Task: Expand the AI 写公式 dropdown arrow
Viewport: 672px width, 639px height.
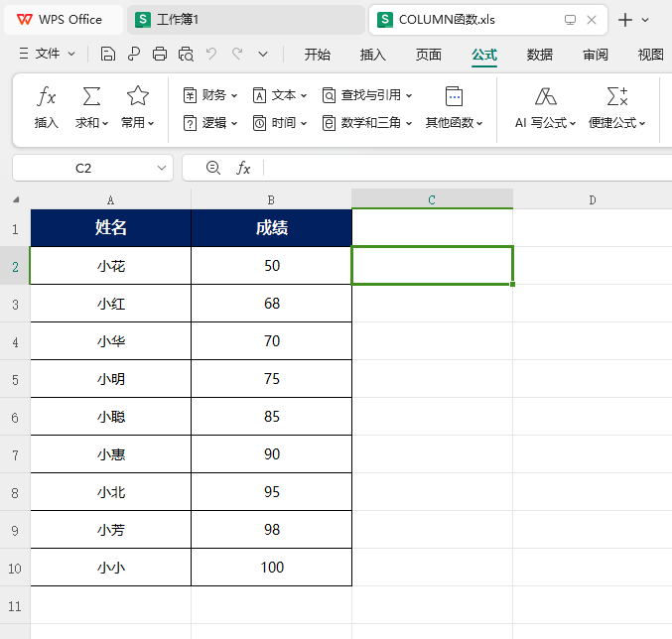Action: click(573, 123)
